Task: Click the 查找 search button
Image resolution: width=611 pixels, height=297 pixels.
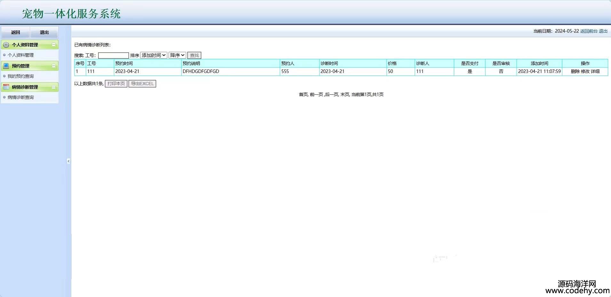Action: [194, 55]
